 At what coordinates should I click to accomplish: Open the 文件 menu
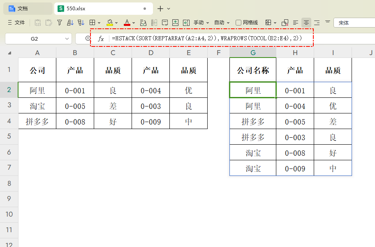pos(16,23)
